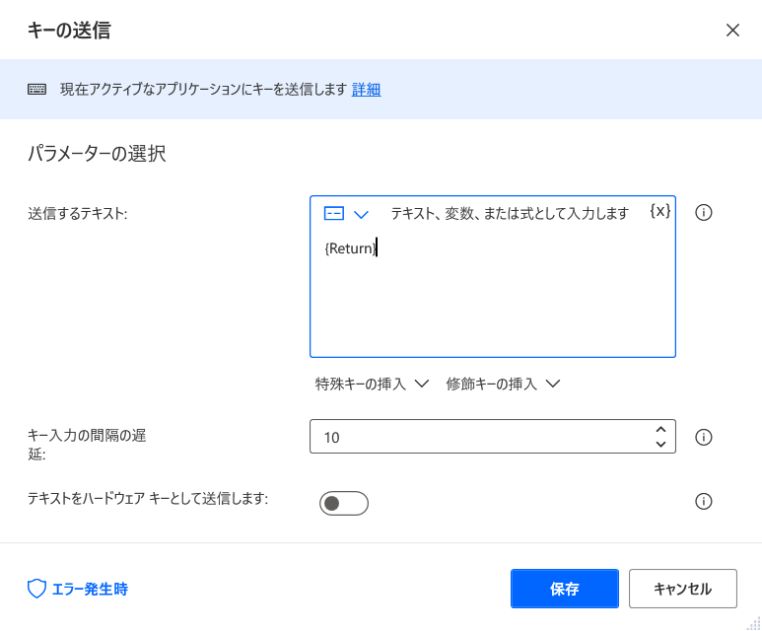762x631 pixels.
Task: Open 特殊キーの挿入 dropdown
Action: pos(372,385)
